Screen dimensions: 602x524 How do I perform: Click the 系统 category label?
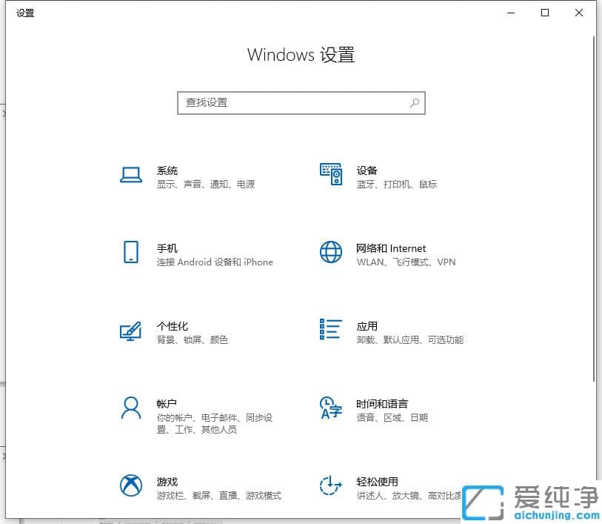(168, 170)
